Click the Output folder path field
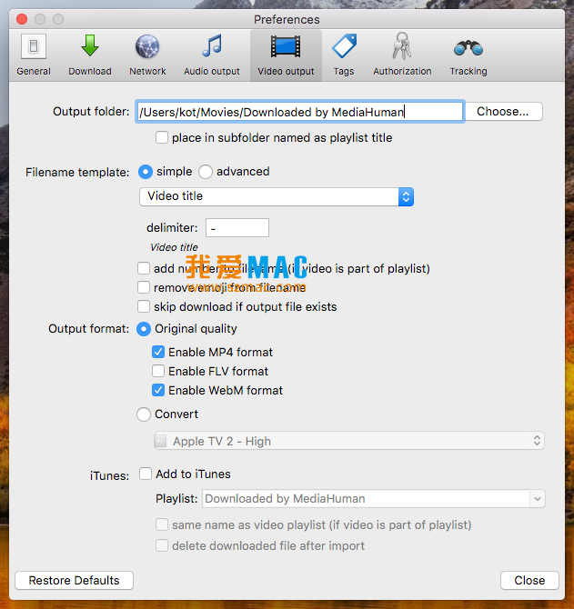 point(299,112)
